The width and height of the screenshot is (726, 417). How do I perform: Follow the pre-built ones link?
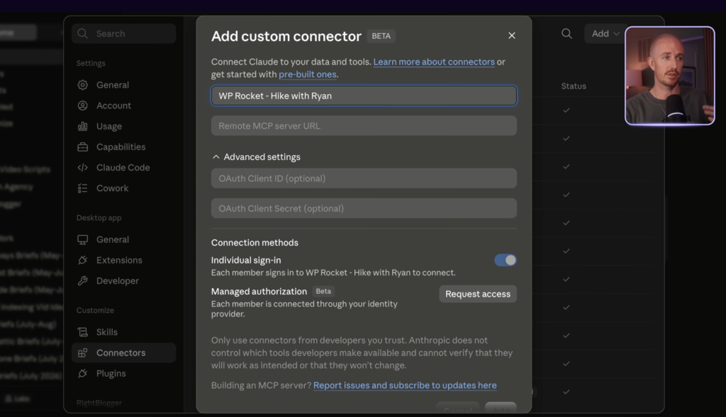point(308,74)
